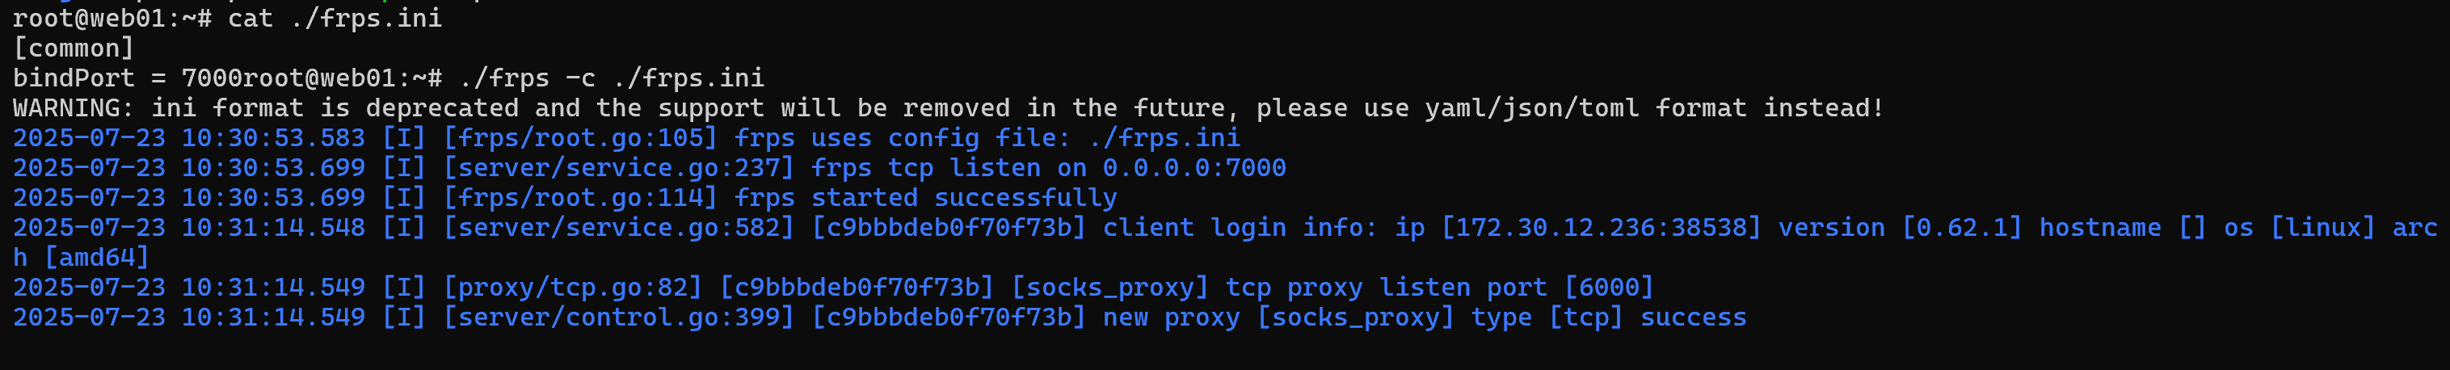Click 'tcp proxy listen port [6000]' text
The width and height of the screenshot is (2450, 370).
point(1440,288)
